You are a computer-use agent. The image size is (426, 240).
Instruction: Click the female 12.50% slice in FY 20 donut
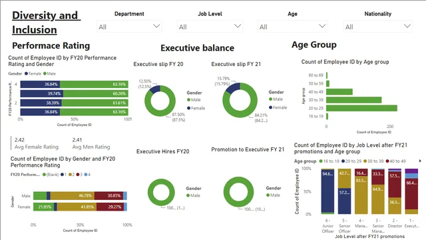155,89
